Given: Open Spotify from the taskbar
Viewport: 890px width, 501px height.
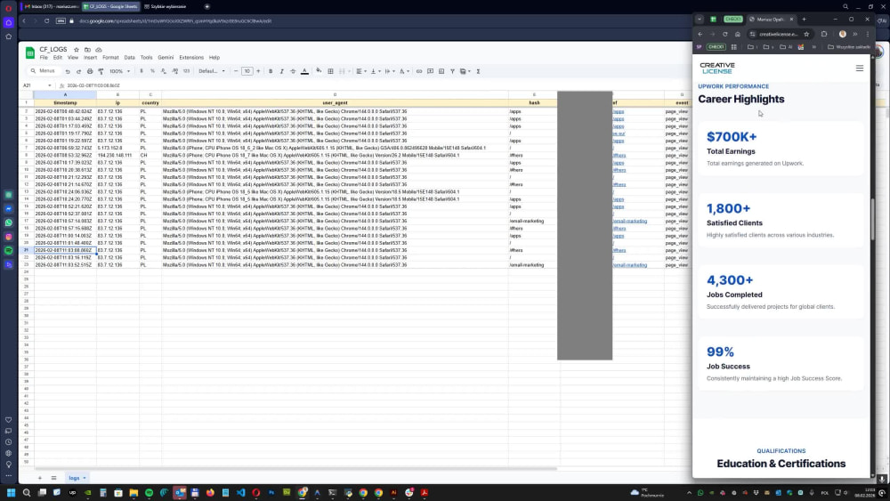Looking at the screenshot, I should point(149,492).
